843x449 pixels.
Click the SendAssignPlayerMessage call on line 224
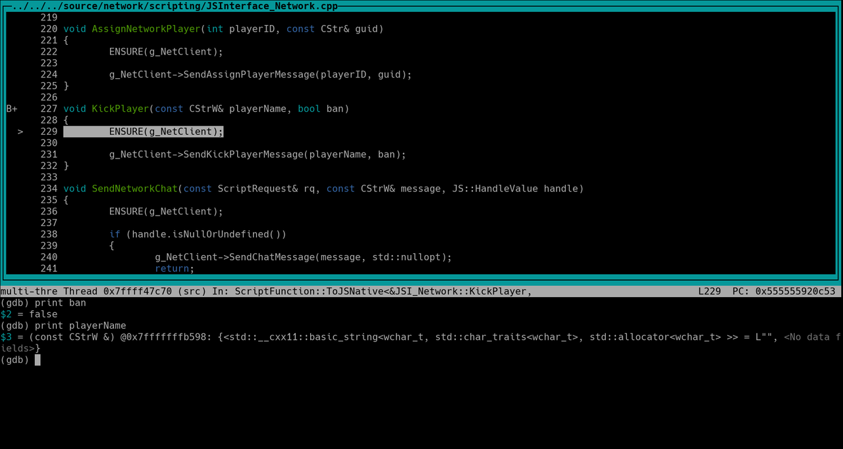tap(249, 74)
